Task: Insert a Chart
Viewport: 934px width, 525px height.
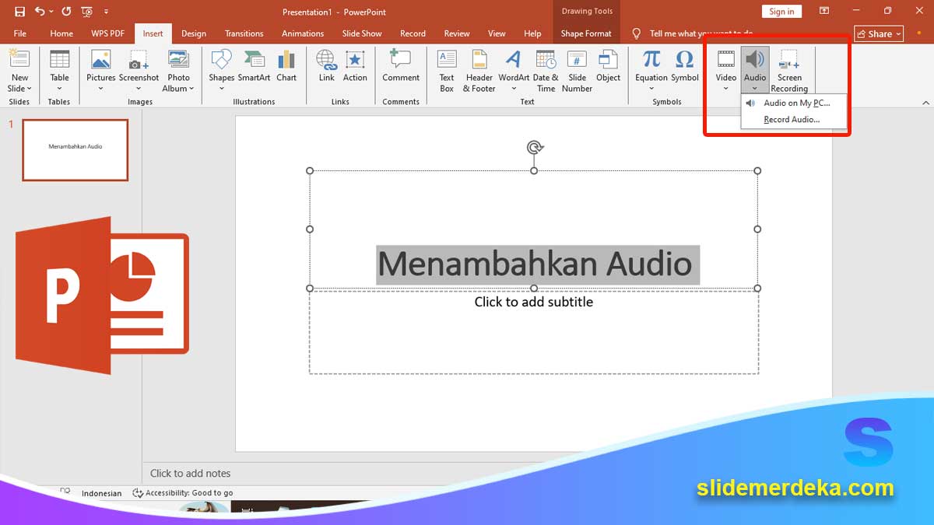Action: click(x=286, y=66)
